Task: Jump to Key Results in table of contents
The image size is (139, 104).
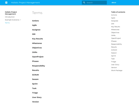Action: [116, 27]
